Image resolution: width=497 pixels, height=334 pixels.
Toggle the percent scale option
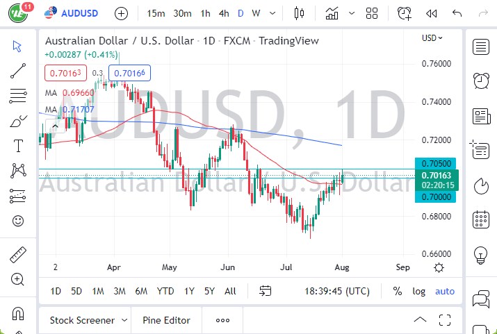tap(398, 291)
